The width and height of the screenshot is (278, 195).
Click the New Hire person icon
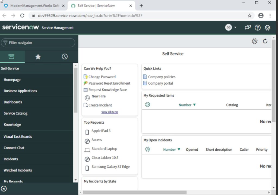pyautogui.click(x=87, y=98)
